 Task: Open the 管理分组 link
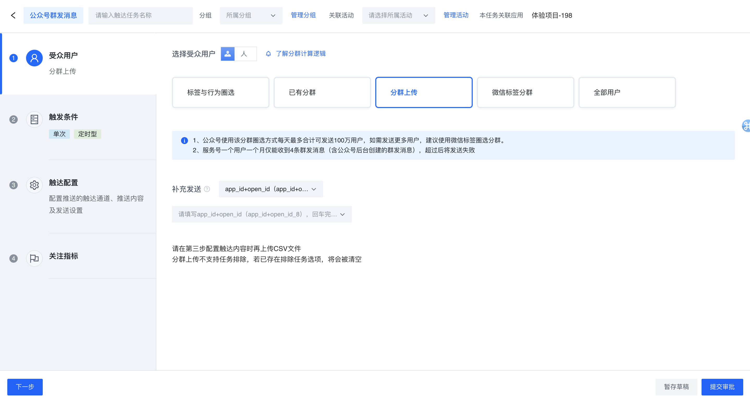(303, 15)
